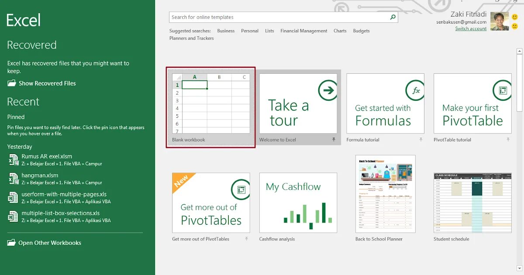This screenshot has height=275, width=524.
Task: Click the hangman.xlsm file icon
Action: [14, 179]
